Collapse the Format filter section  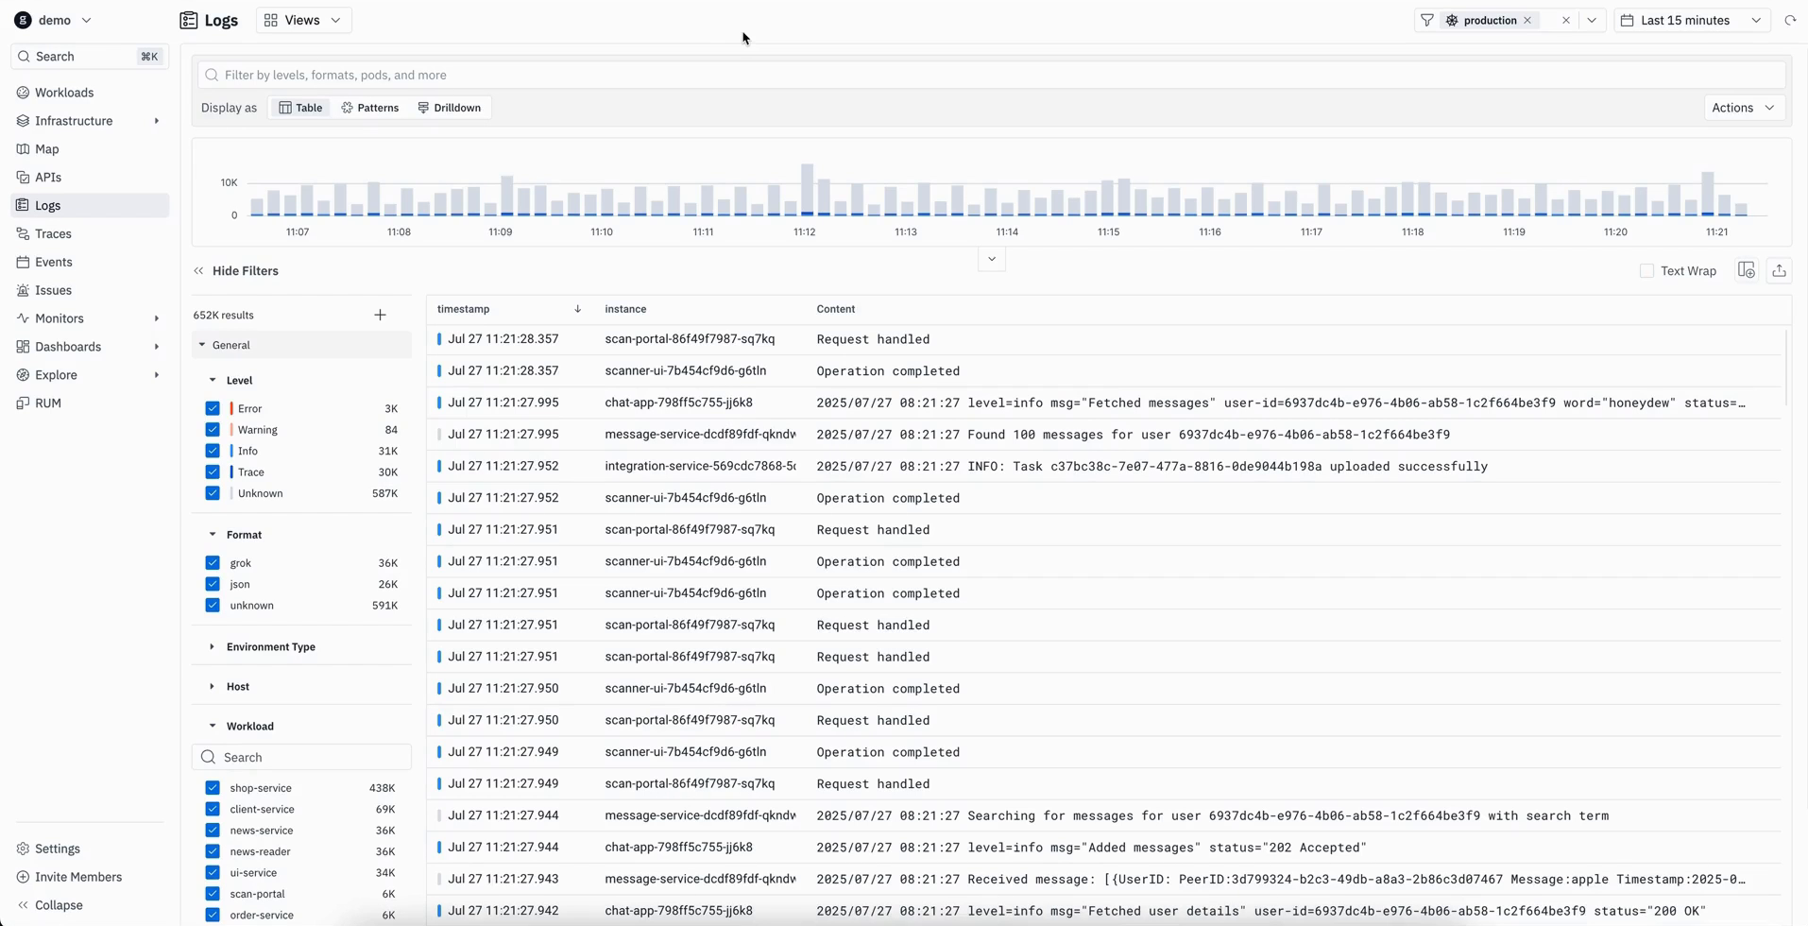(x=212, y=534)
